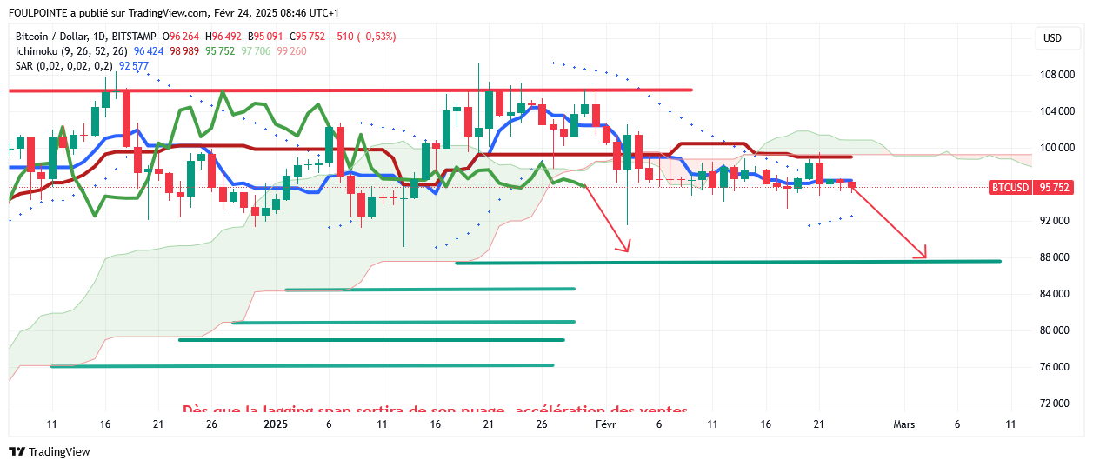Click the light green Ichimoku value 97 706
Screen dimensions: 1093x467
tap(256, 51)
